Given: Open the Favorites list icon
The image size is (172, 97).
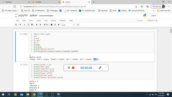Looking at the screenshot, I should coord(142,6).
